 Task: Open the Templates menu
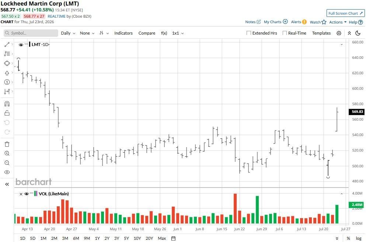[321, 33]
